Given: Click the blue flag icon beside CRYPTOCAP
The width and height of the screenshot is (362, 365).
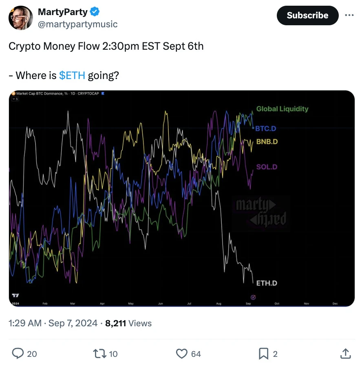Looking at the screenshot, I should coord(103,94).
